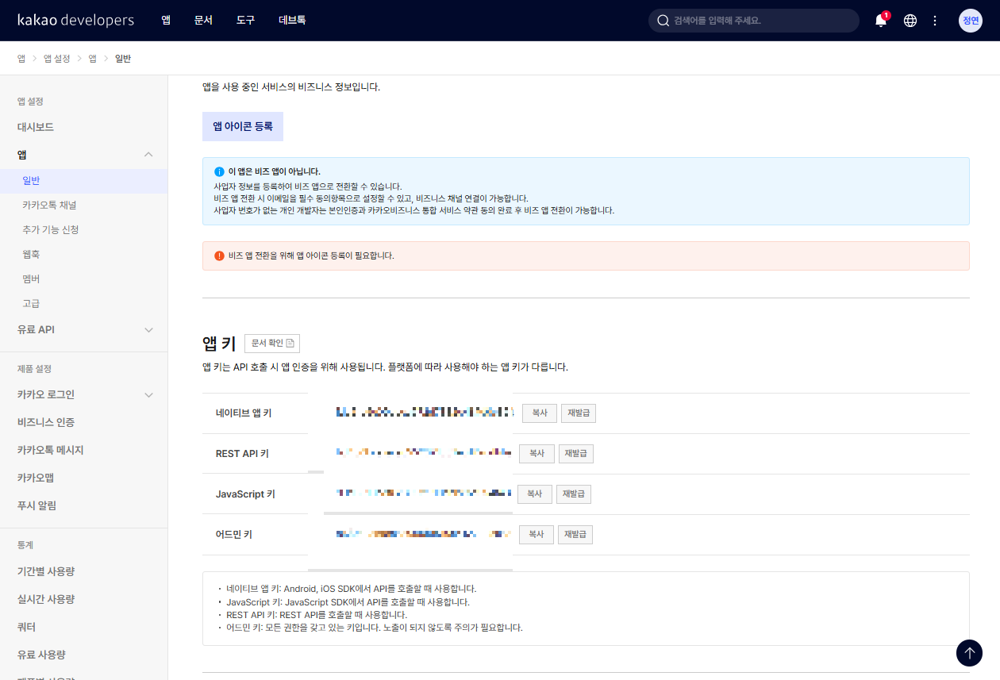Open the notification bell icon
This screenshot has height=680, width=1000.
coord(881,21)
